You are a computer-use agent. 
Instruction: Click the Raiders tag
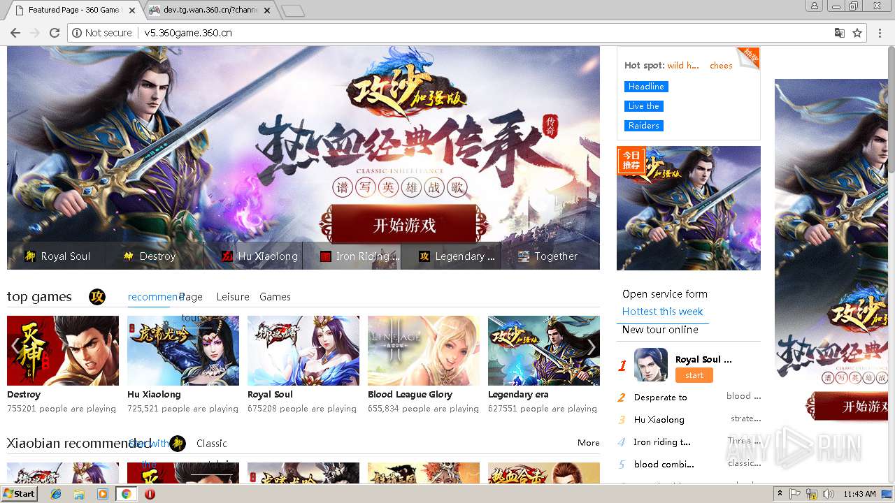click(643, 126)
